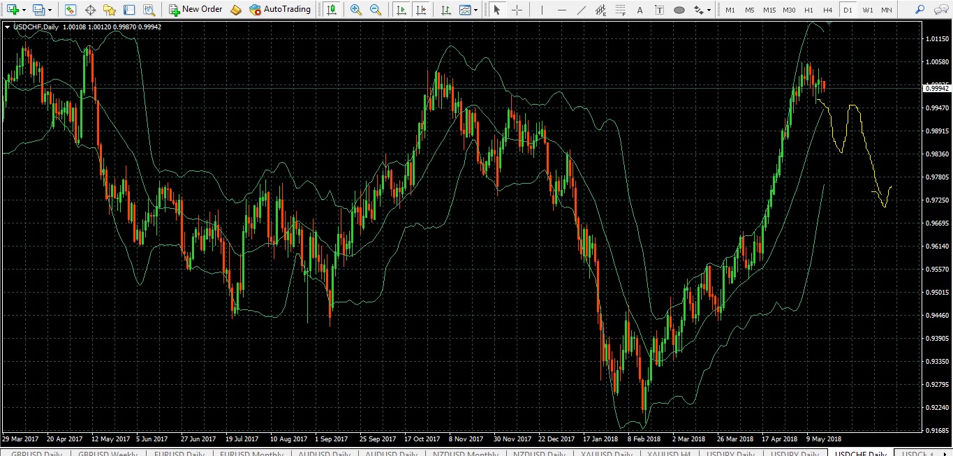Activate the crosshair tool
This screenshot has width=953, height=456.
pyautogui.click(x=516, y=10)
